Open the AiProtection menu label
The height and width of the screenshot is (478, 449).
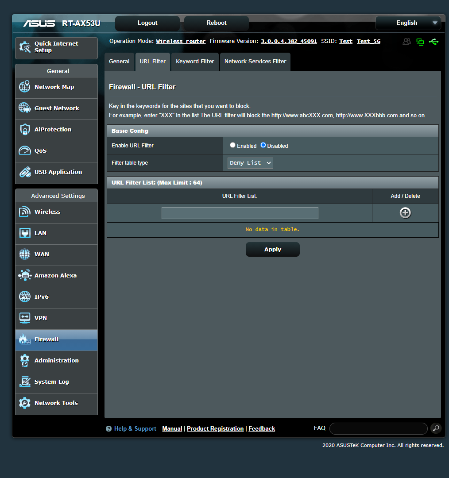(x=53, y=130)
